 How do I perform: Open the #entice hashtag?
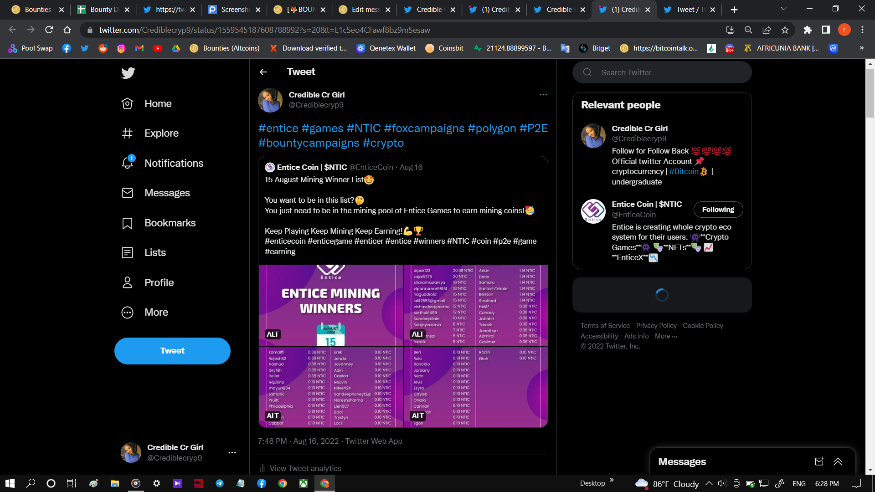(x=278, y=128)
